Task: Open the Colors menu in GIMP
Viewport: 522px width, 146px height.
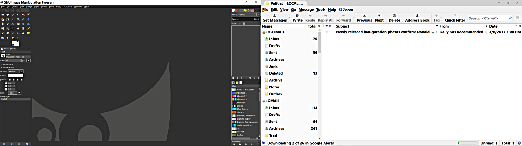Action: [44, 6]
